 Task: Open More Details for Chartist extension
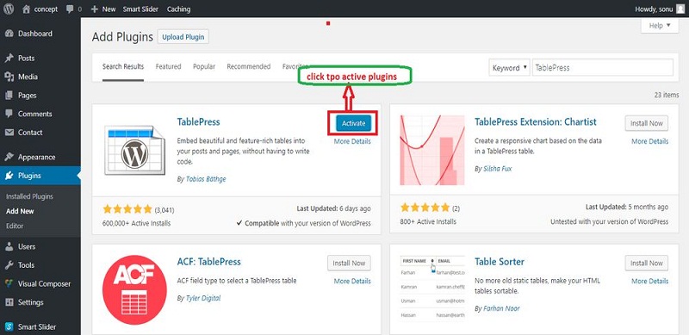[650, 141]
